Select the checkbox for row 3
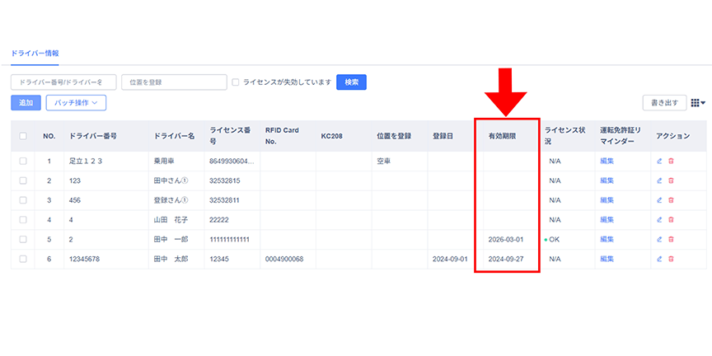 tap(23, 200)
